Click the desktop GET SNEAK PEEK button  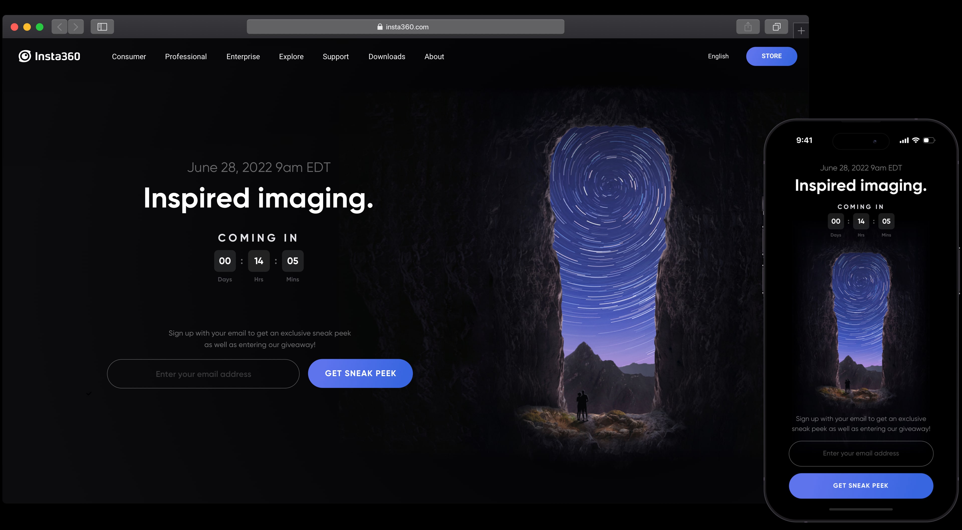click(x=360, y=373)
